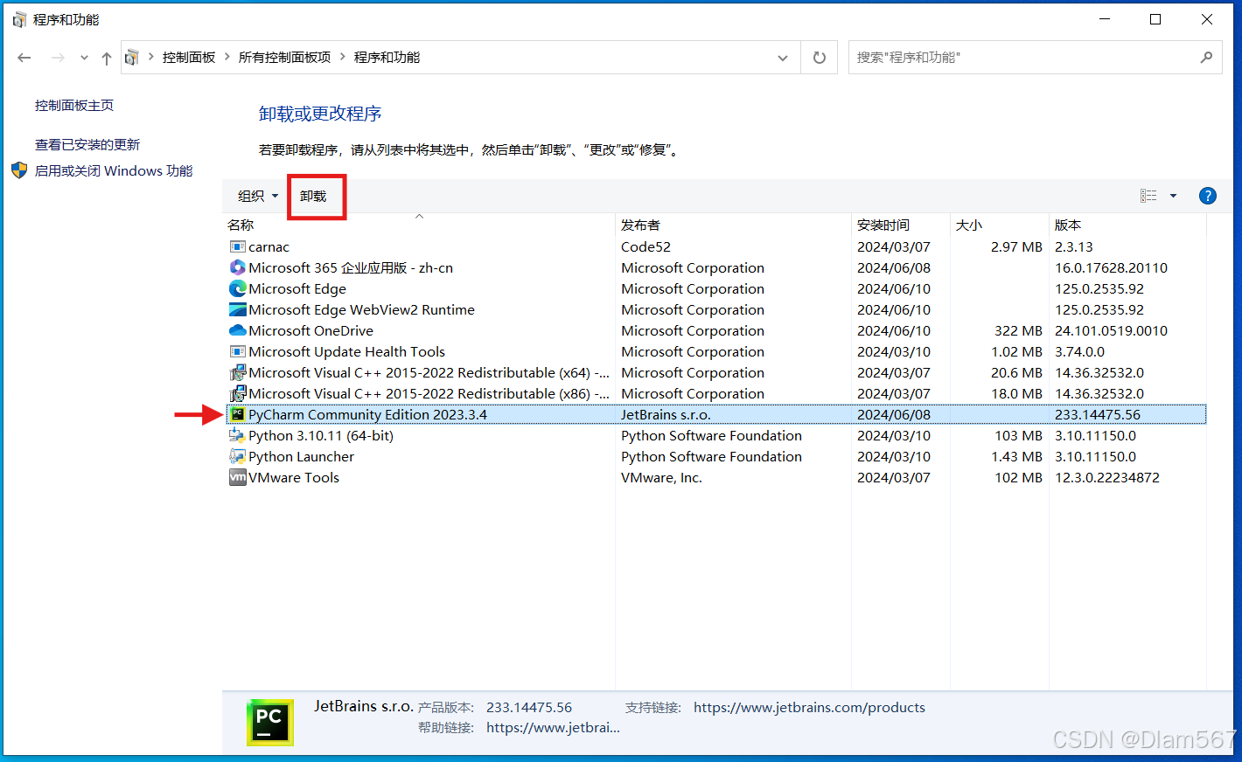Open help with the question mark icon
Viewport: 1242px width, 762px height.
(x=1208, y=196)
